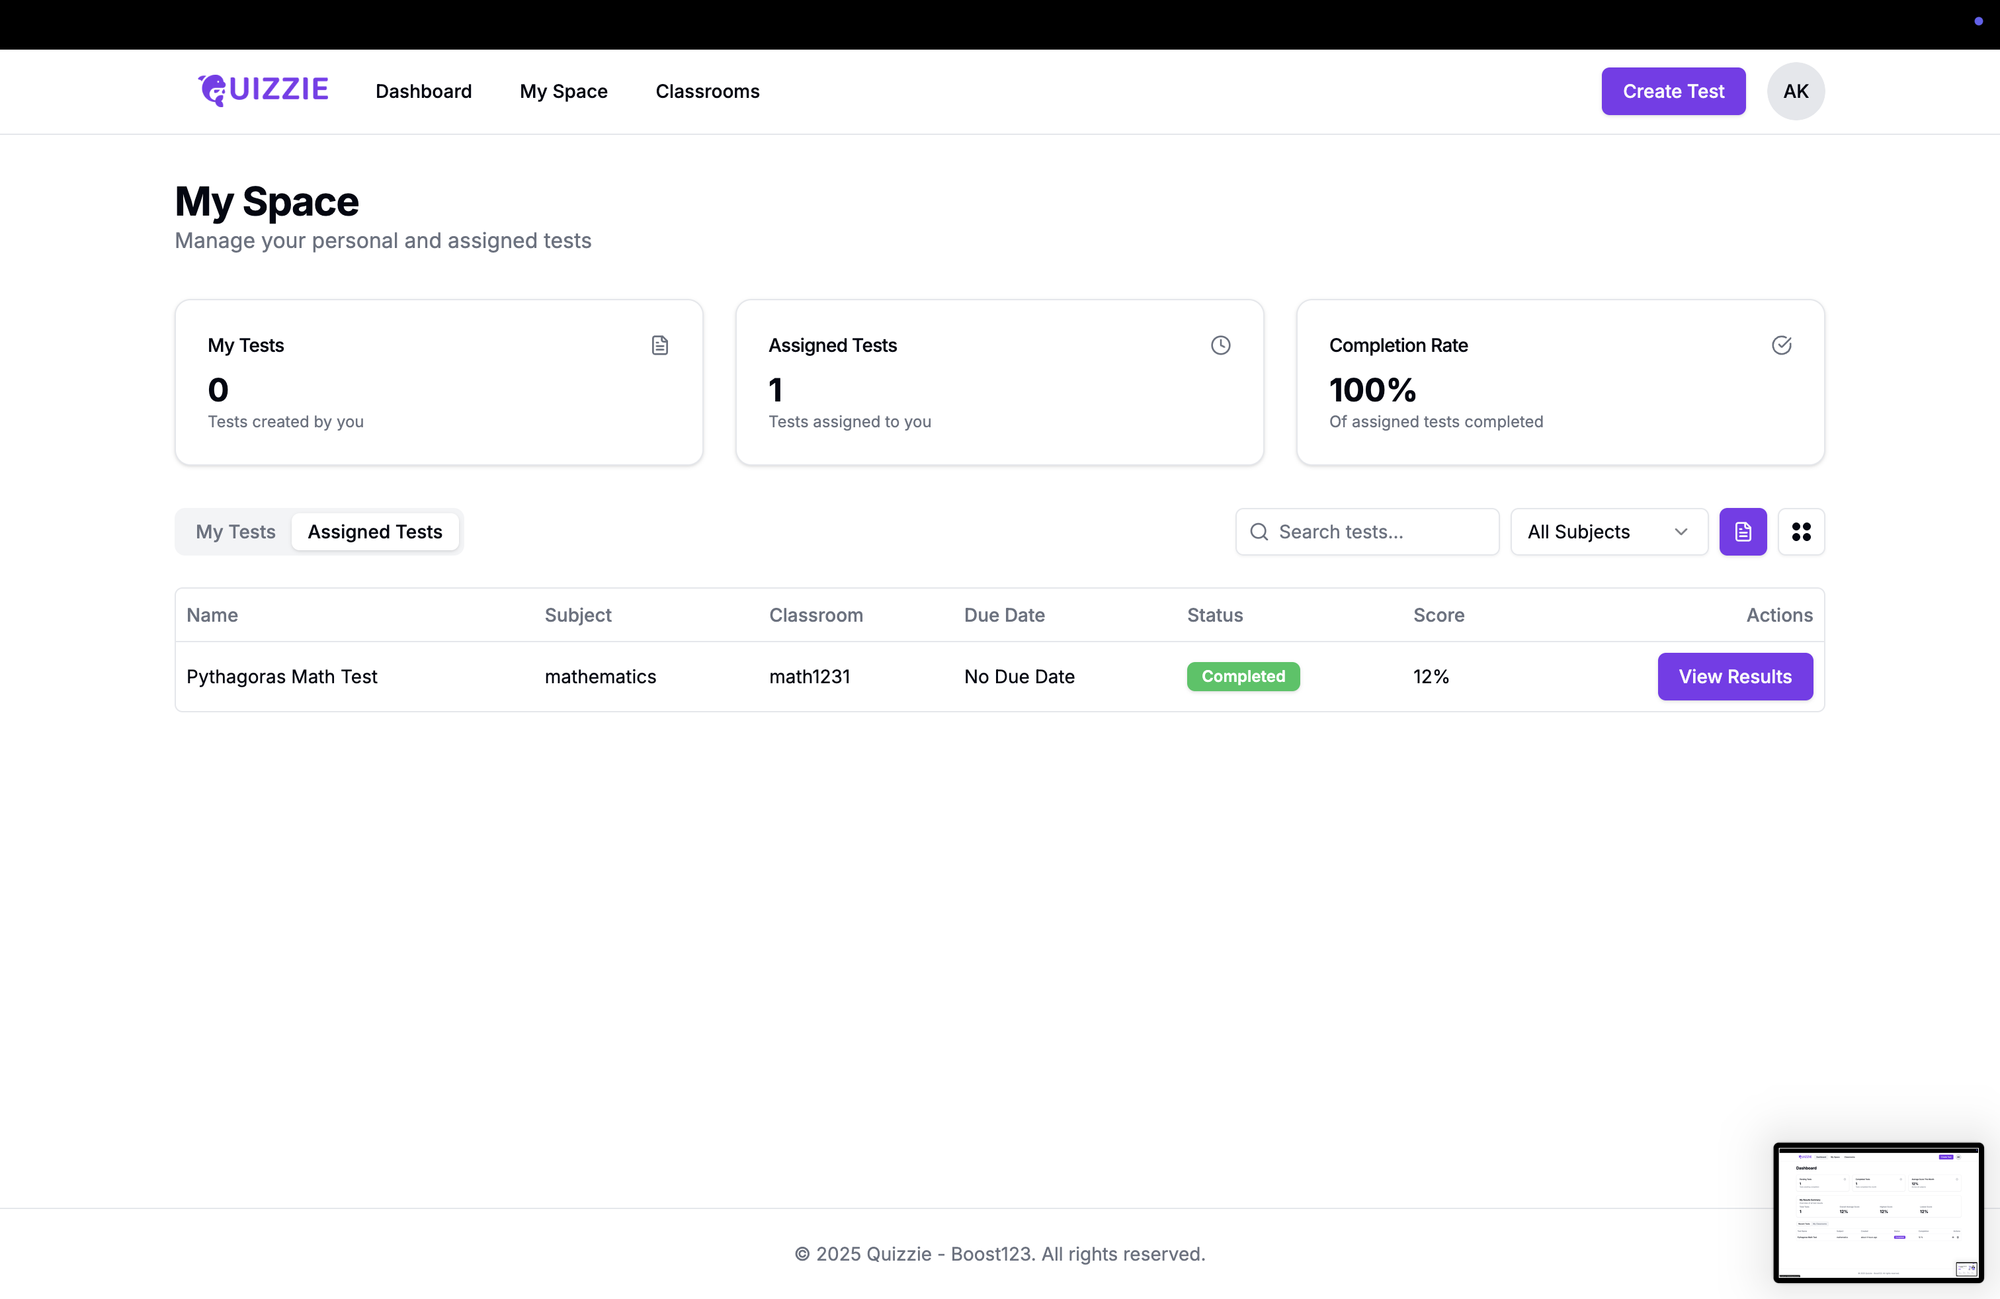Click the chevron arrow in All Subjects

click(1681, 532)
